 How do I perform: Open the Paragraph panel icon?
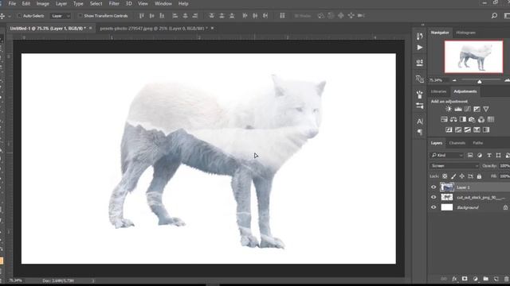420,132
